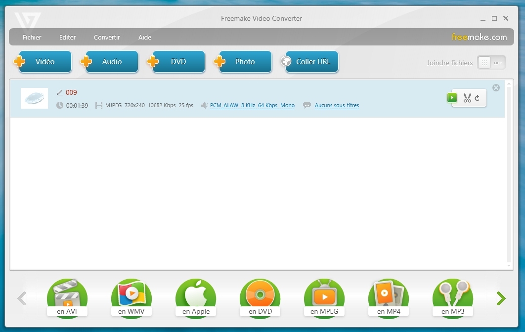This screenshot has height=332, width=525.
Task: Maximize the Freemake Video Converter window
Action: point(494,18)
